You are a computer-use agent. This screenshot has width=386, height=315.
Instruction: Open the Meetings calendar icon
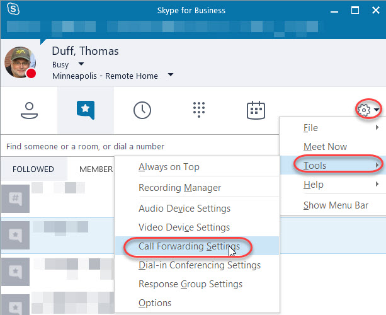(x=256, y=110)
